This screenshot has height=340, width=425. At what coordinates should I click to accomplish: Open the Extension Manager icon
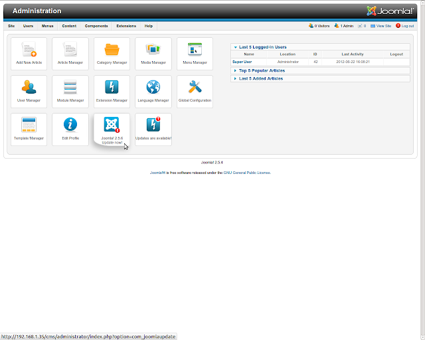coord(112,92)
